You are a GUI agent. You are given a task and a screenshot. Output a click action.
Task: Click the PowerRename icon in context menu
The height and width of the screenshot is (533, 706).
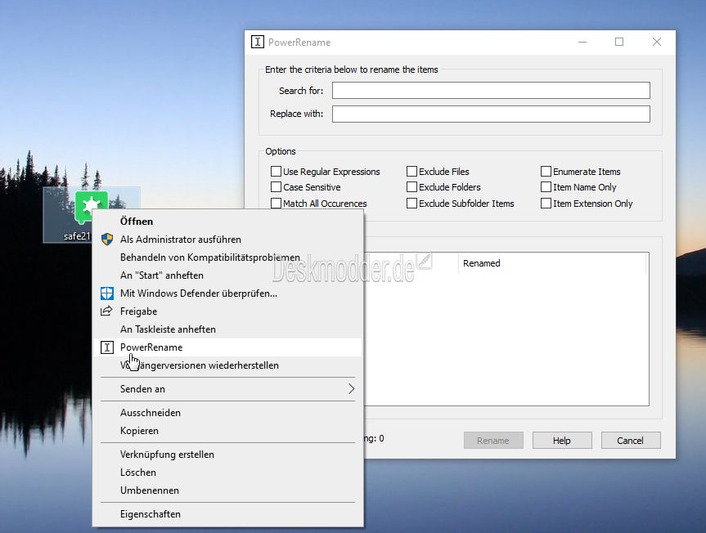pos(106,347)
